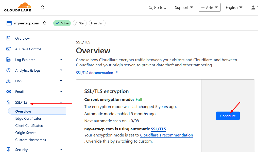258x154 pixels.
Task: Collapse the SSL/TLS section arrow
Action: click(x=61, y=102)
